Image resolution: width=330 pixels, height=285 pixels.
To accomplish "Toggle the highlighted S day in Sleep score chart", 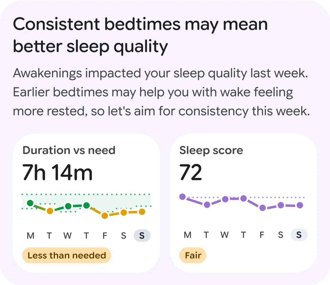I will coord(299,235).
